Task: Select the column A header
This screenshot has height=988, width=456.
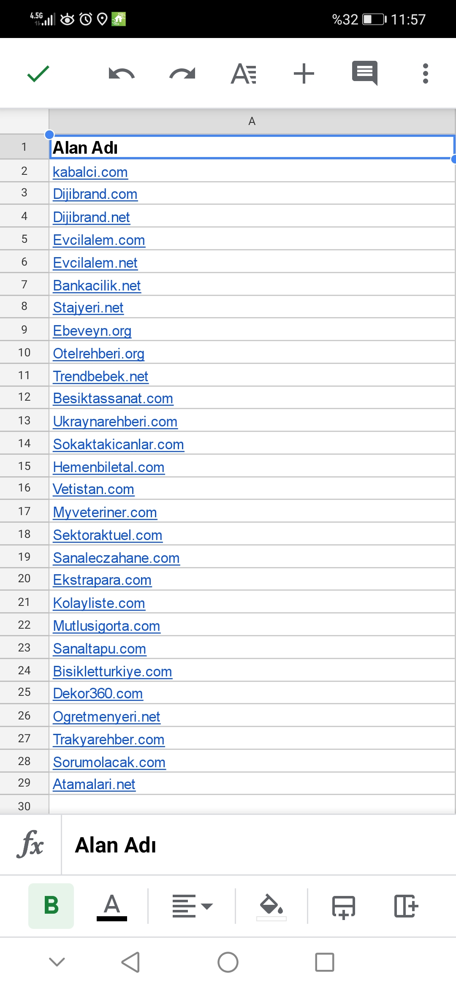Action: 252,121
